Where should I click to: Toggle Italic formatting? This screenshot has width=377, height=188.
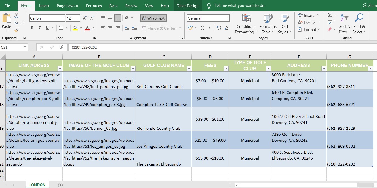[x=40, y=28]
